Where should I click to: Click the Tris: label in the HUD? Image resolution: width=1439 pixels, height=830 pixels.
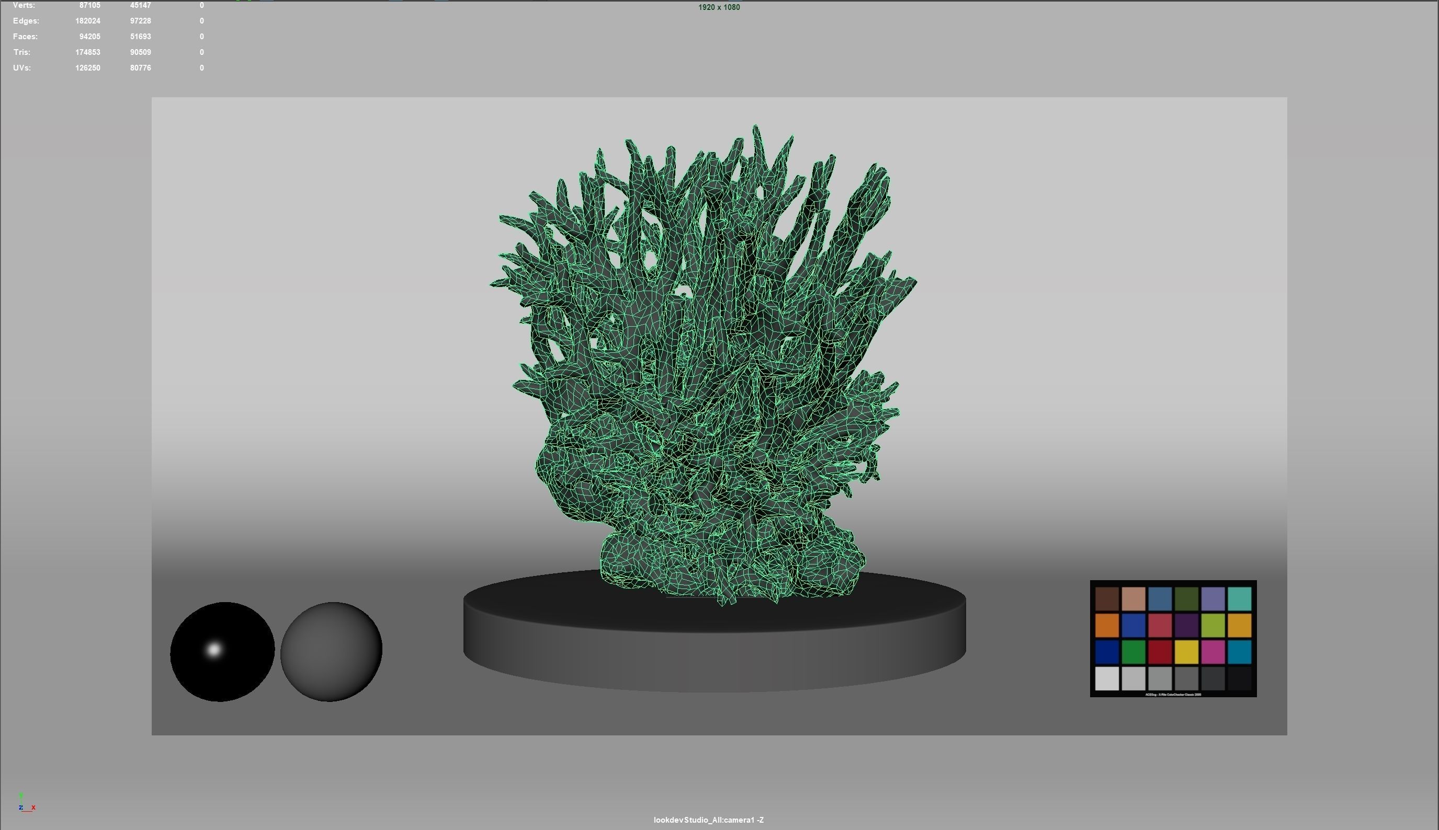21,52
